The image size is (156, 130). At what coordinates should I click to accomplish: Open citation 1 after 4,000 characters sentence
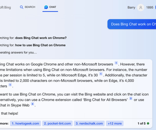point(10,85)
